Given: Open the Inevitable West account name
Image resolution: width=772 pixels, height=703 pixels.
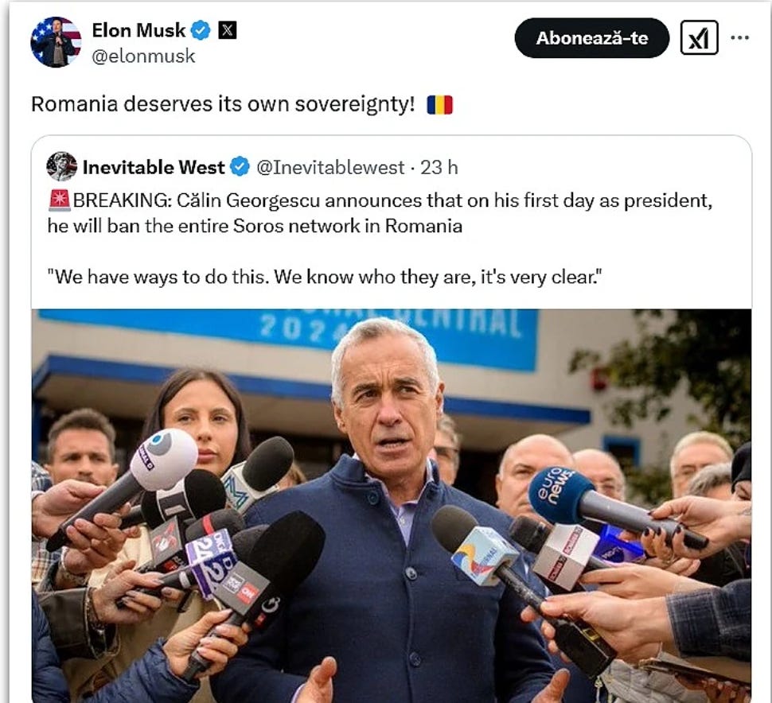Looking at the screenshot, I should pyautogui.click(x=153, y=167).
